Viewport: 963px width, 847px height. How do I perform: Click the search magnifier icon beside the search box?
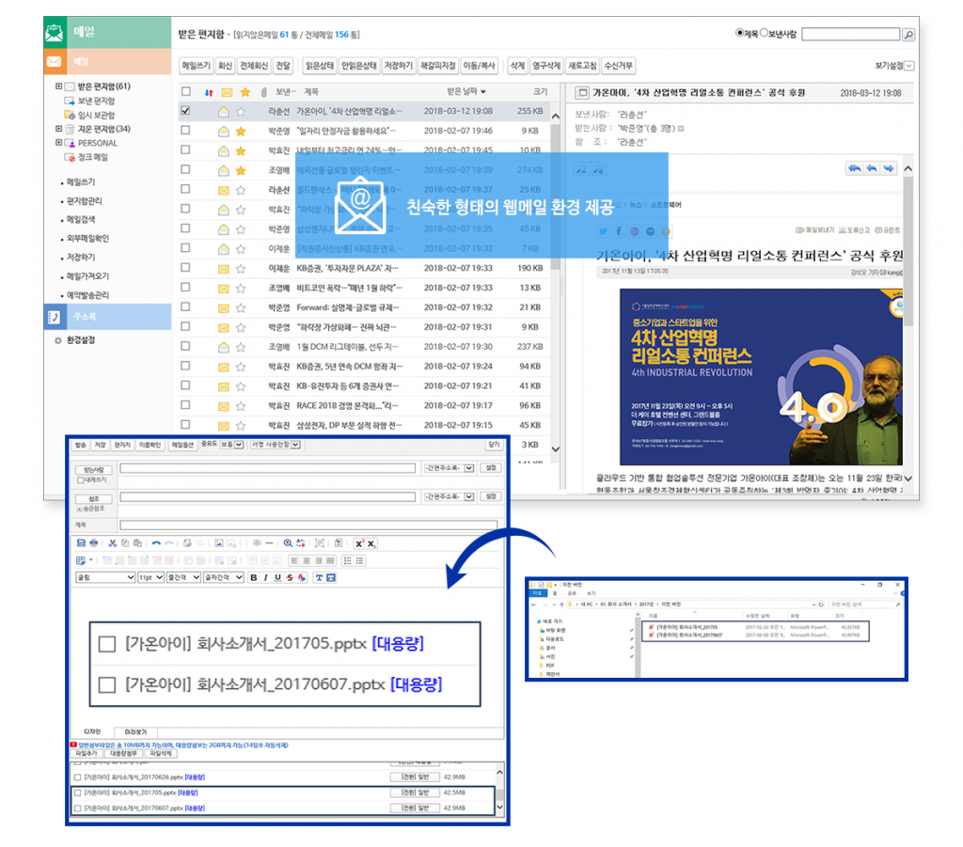click(x=908, y=35)
